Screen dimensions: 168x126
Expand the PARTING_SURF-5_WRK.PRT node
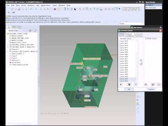click(8, 47)
